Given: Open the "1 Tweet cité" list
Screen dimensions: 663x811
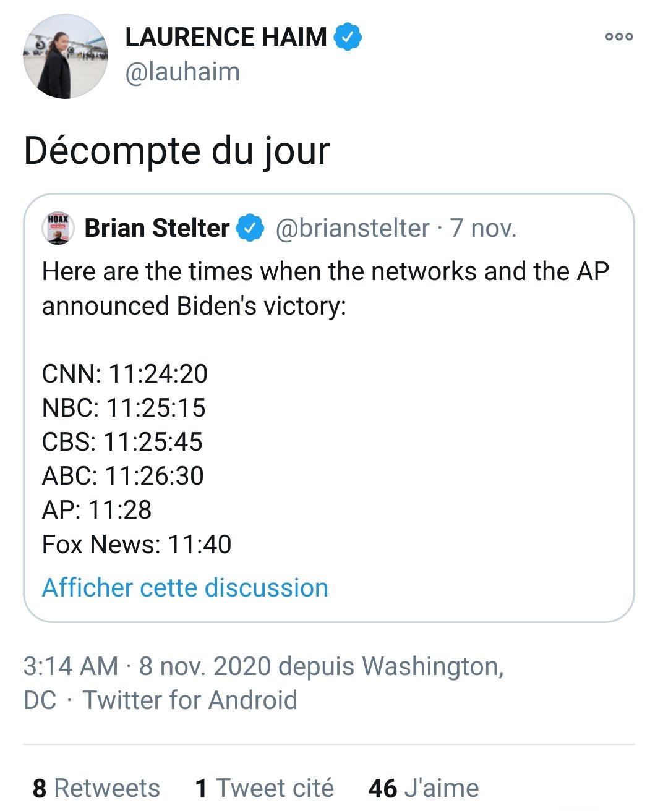Looking at the screenshot, I should (264, 788).
